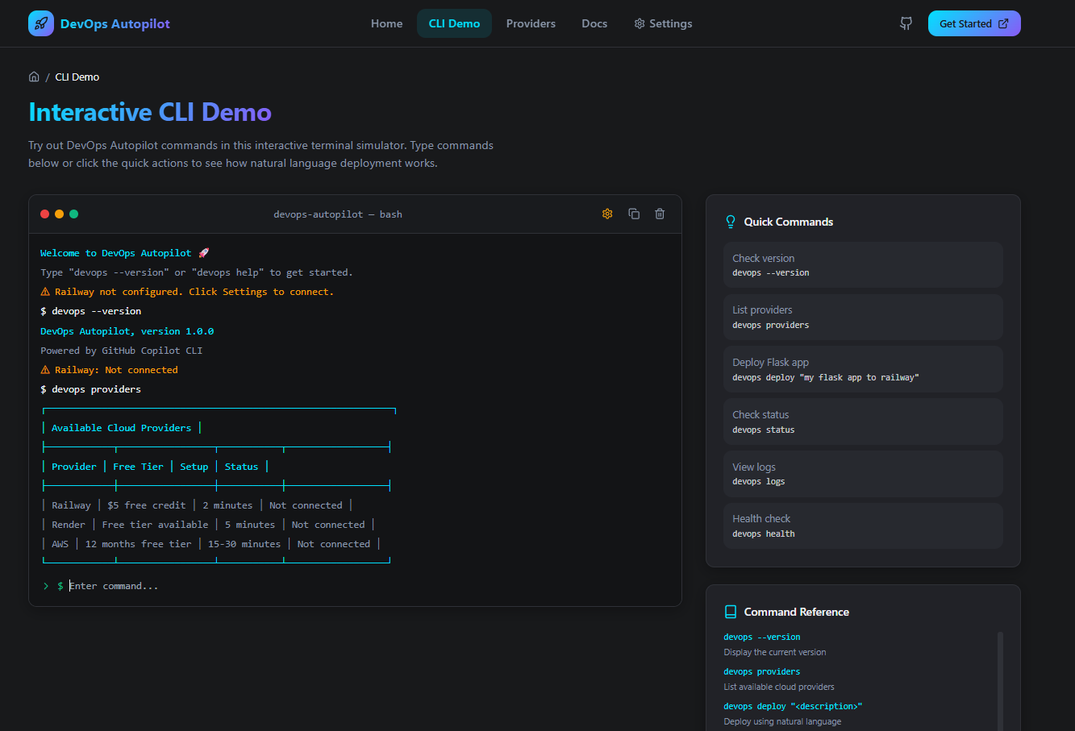Click the CLI Demo breadcrumb text

(77, 77)
